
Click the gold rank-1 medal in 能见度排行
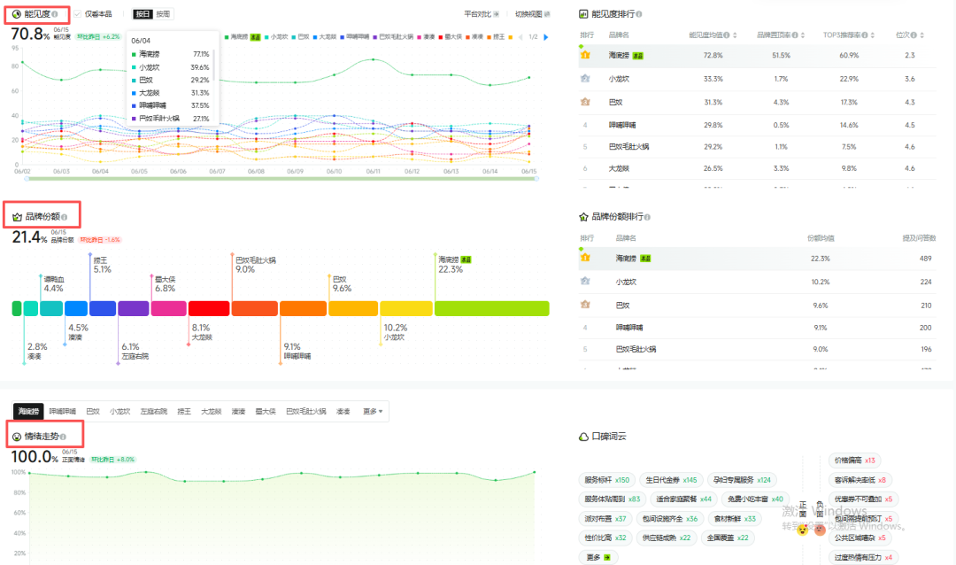(585, 55)
